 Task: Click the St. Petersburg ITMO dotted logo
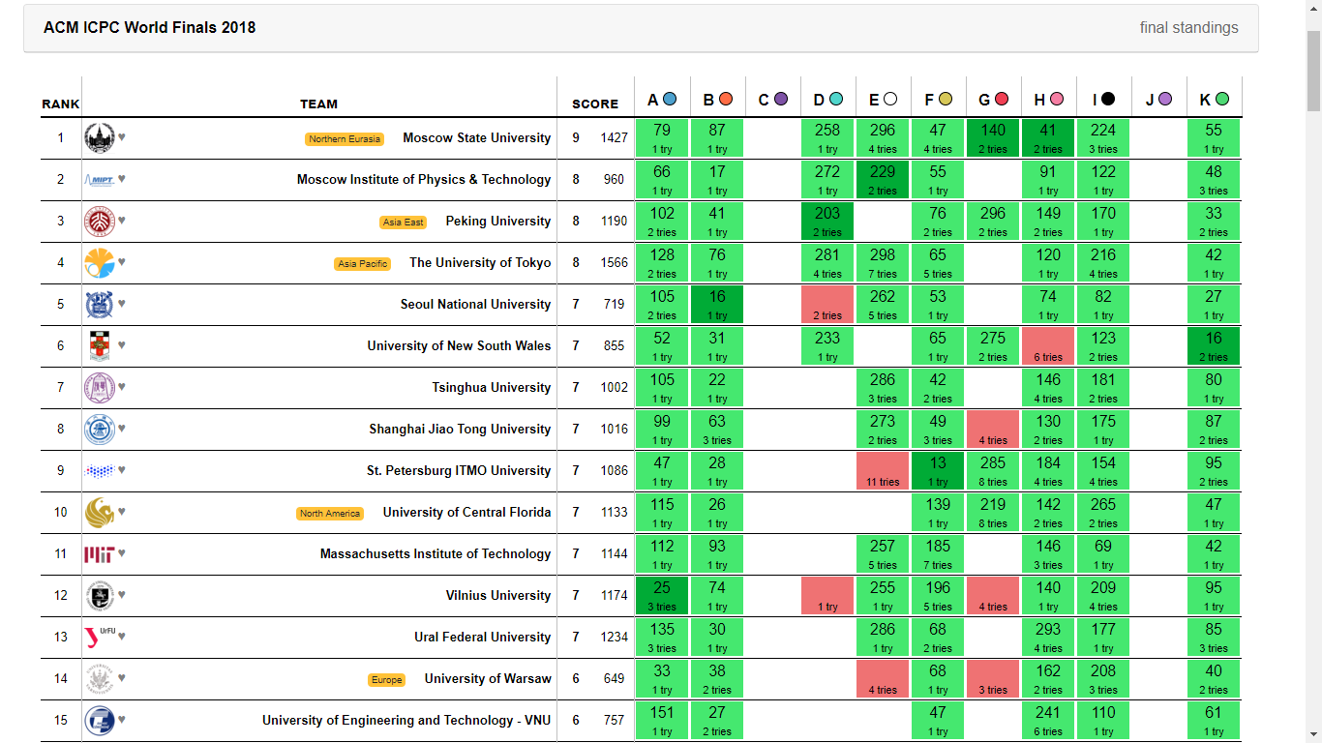pyautogui.click(x=99, y=471)
